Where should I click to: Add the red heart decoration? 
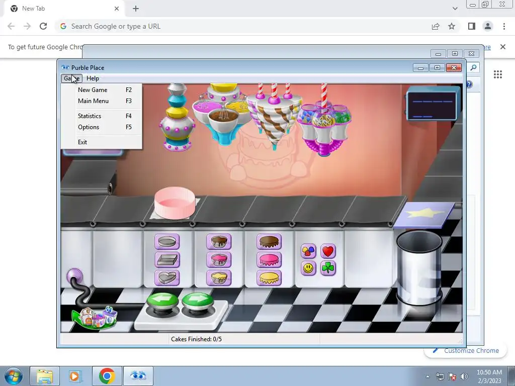click(x=328, y=251)
